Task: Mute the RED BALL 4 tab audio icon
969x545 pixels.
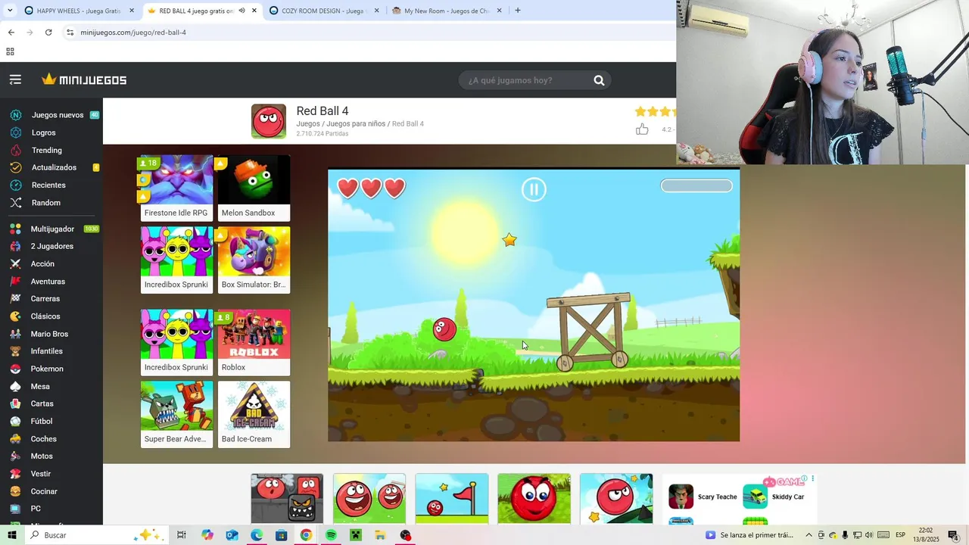Action: tap(241, 11)
